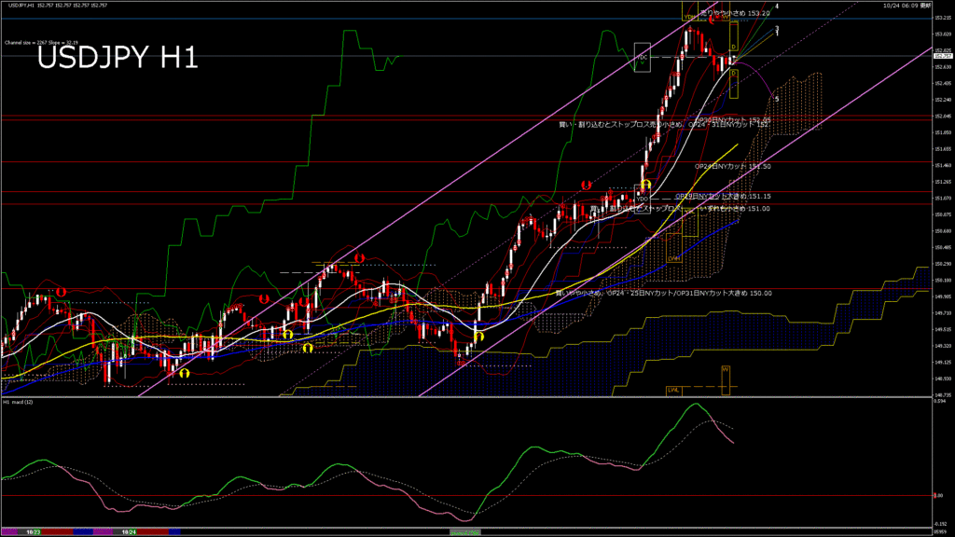Select fan line label 4
This screenshot has width=955, height=537.
pyautogui.click(x=777, y=7)
